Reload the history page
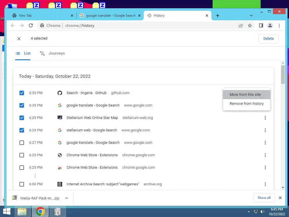 tap(31, 25)
